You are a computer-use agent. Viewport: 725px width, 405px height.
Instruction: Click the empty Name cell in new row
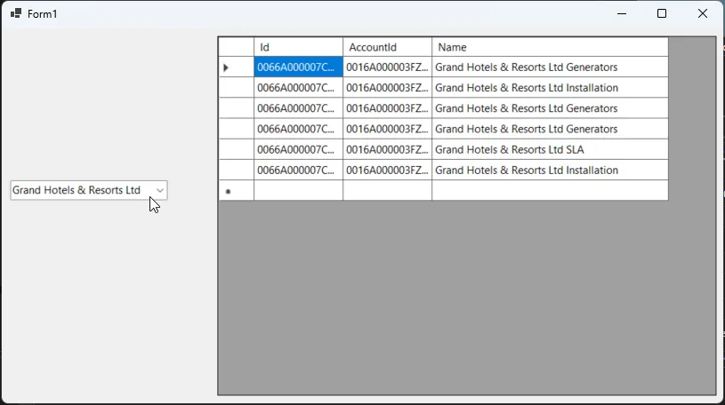(x=549, y=191)
